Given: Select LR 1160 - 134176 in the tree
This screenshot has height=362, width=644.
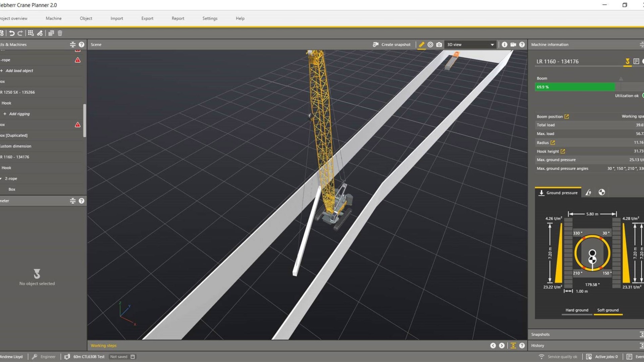Looking at the screenshot, I should [15, 157].
